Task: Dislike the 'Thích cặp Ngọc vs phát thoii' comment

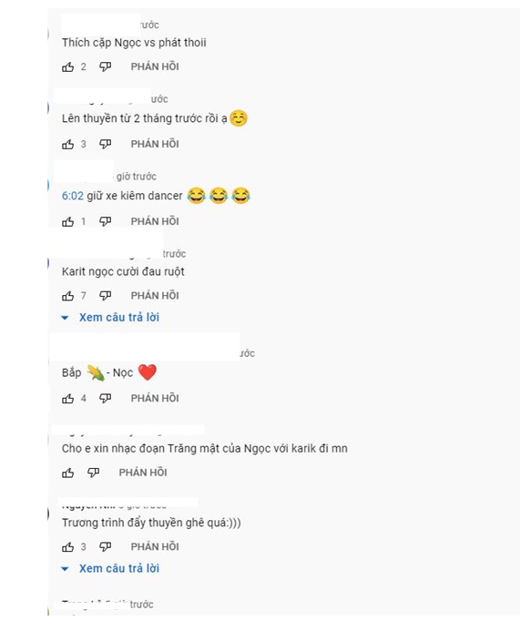Action: click(105, 66)
